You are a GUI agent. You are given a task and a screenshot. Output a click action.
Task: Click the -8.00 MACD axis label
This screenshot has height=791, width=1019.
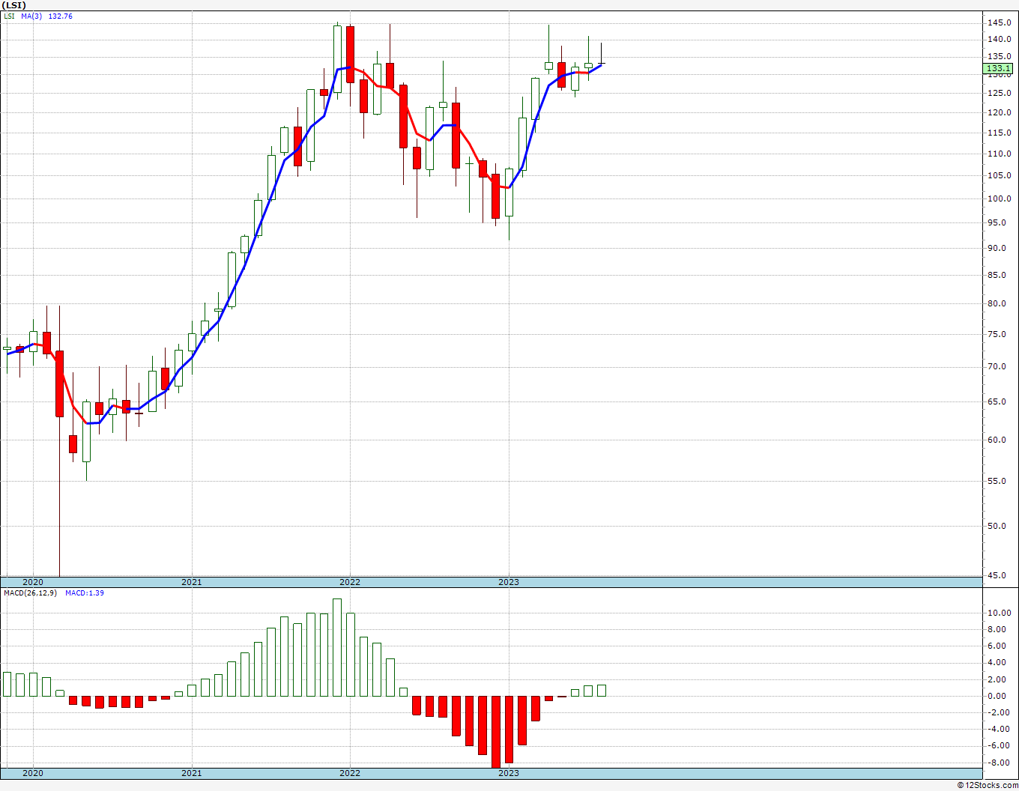1000,763
